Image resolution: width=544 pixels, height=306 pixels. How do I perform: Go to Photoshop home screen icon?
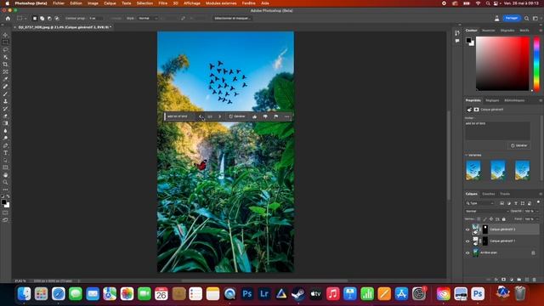(8, 19)
